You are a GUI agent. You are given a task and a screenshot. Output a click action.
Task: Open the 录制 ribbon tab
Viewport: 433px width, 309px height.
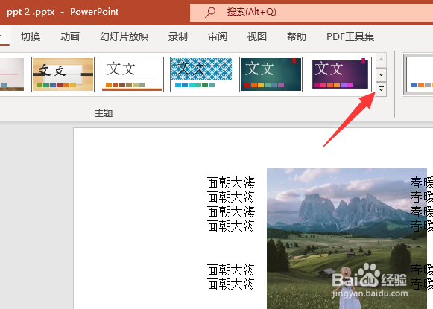point(178,36)
